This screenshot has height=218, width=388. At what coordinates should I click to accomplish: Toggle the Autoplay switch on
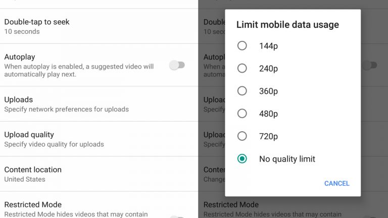177,65
